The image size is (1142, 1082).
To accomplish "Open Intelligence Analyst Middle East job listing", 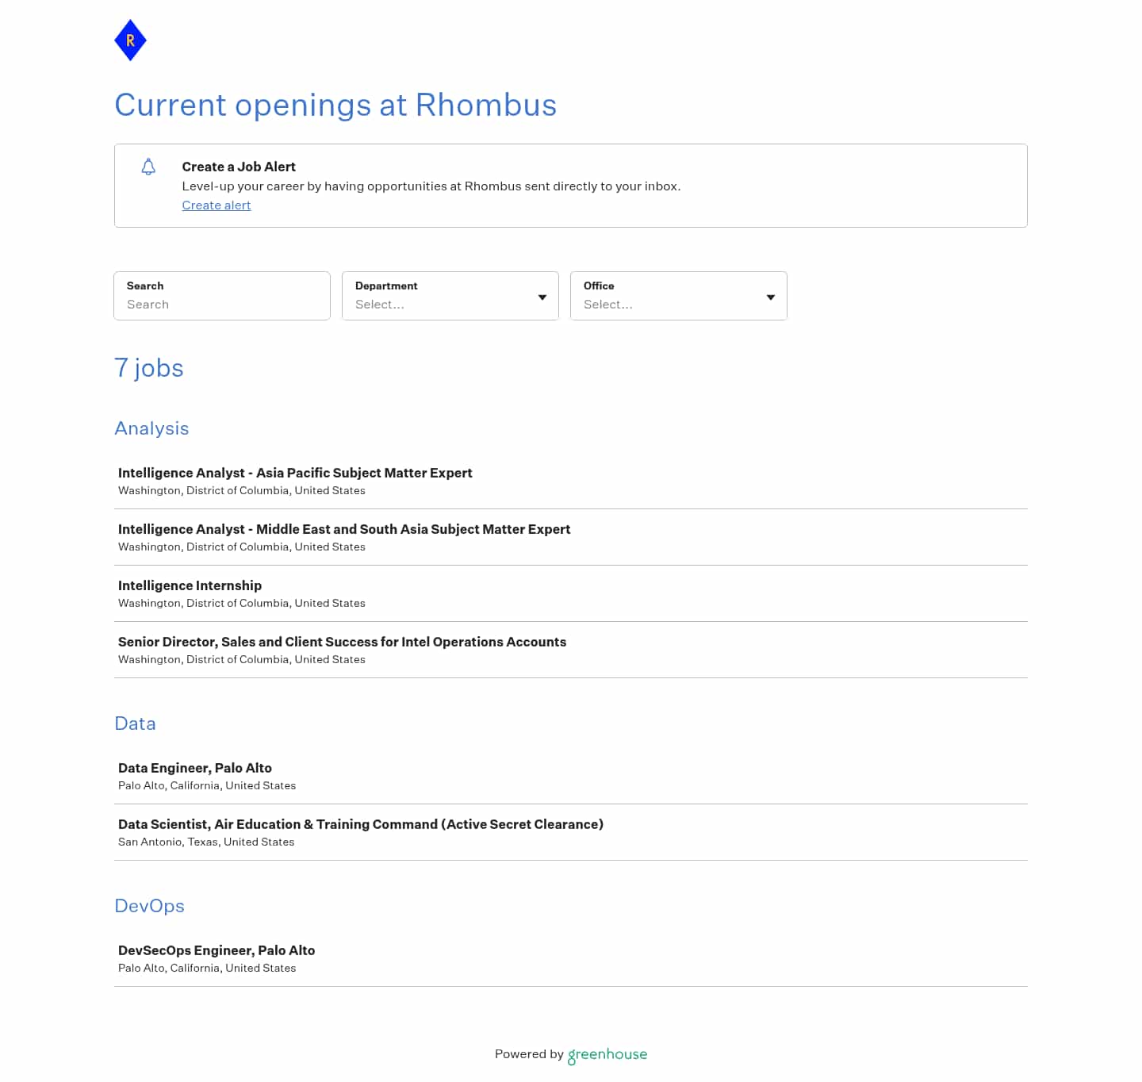I will click(x=344, y=529).
